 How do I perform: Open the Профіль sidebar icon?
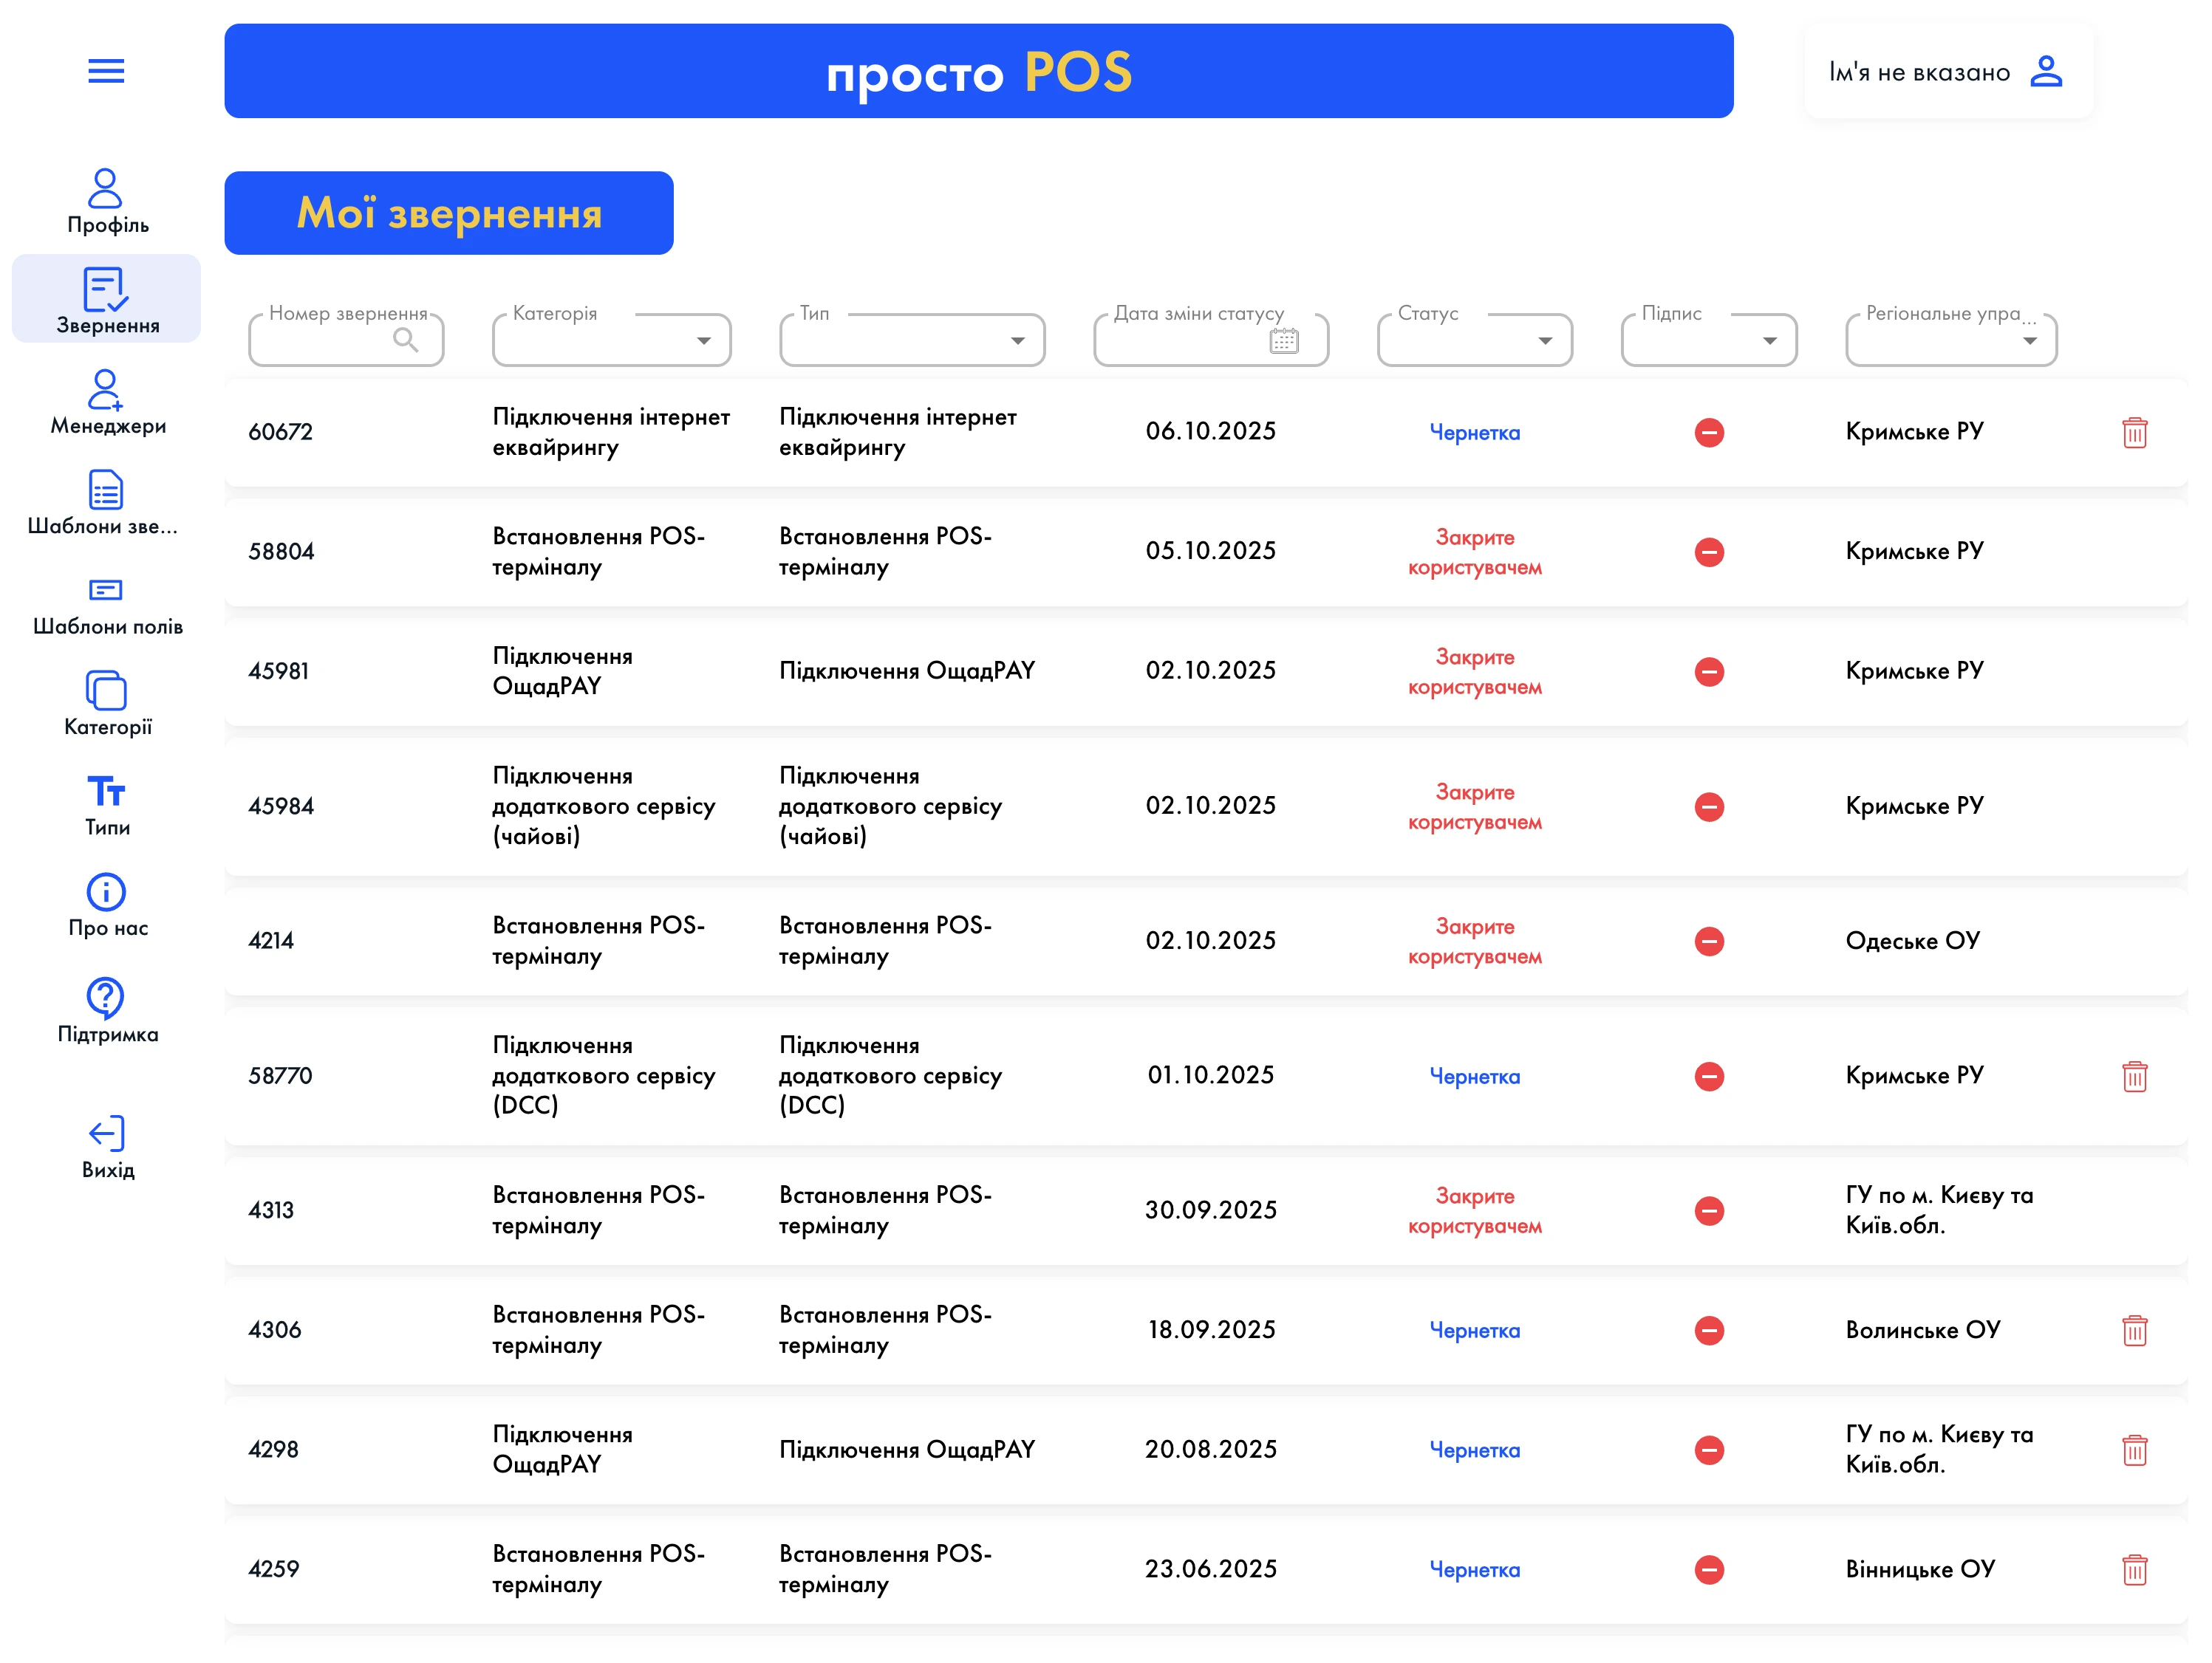pyautogui.click(x=106, y=190)
